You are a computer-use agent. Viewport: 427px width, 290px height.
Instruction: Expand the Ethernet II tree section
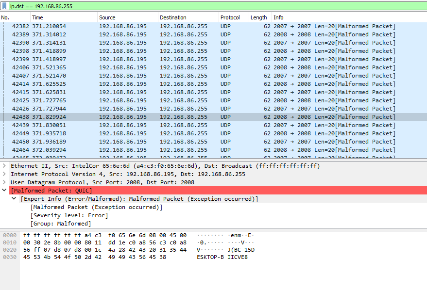(4, 166)
